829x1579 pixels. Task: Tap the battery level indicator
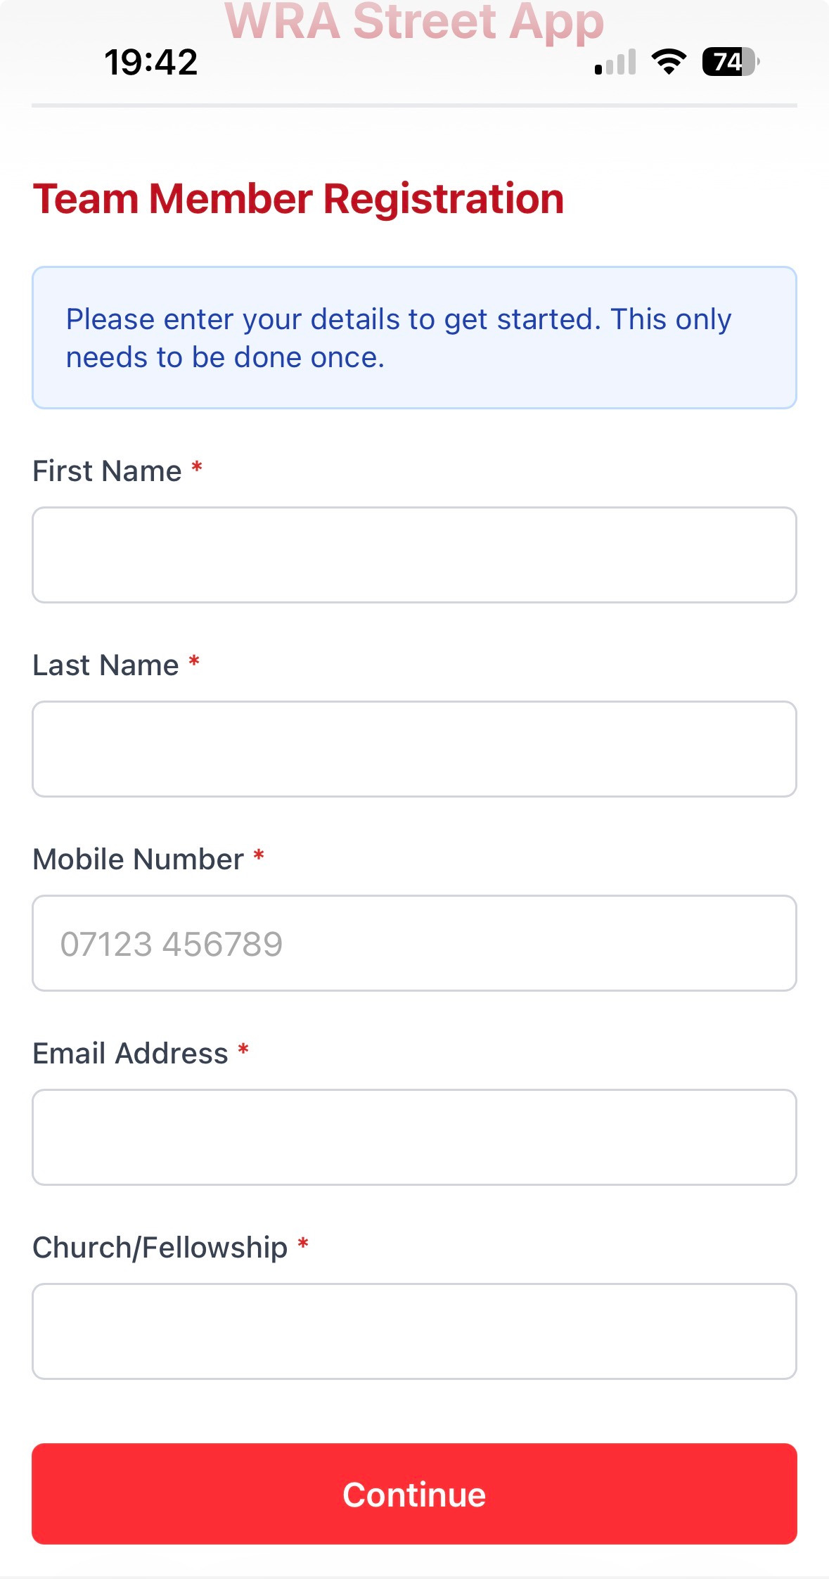click(x=730, y=62)
